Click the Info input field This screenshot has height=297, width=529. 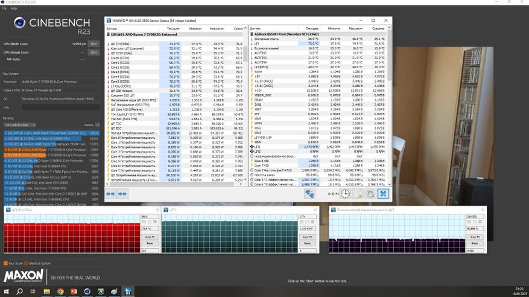tap(60, 107)
